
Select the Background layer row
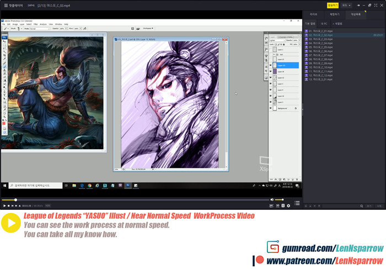(284, 108)
